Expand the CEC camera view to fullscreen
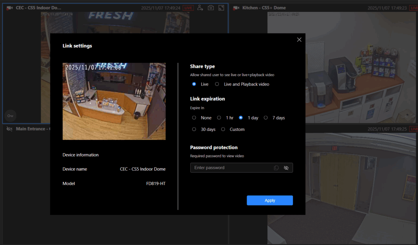The image size is (418, 245). (221, 7)
